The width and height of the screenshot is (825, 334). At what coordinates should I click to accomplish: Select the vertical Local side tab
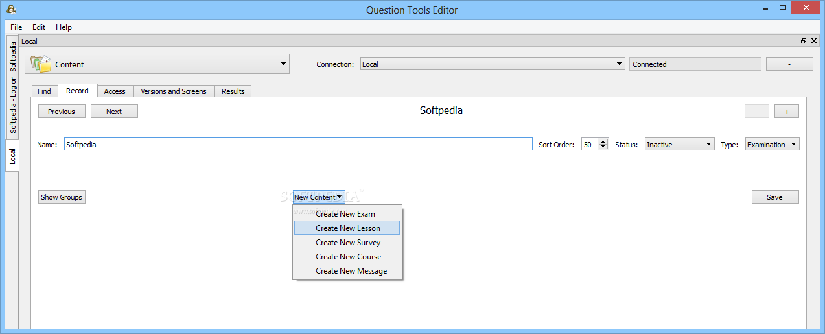[x=12, y=156]
